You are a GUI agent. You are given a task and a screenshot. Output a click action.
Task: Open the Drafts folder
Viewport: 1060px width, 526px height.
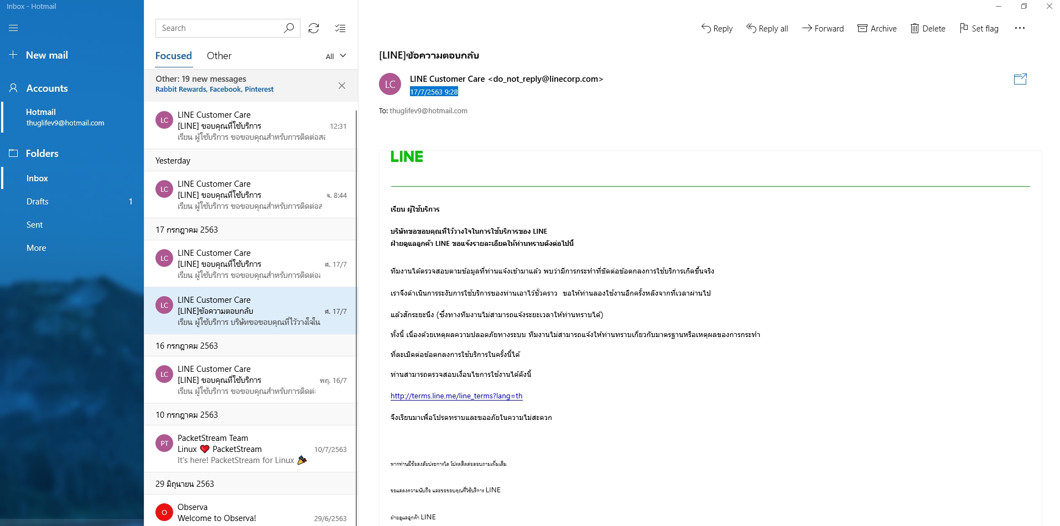72,201
